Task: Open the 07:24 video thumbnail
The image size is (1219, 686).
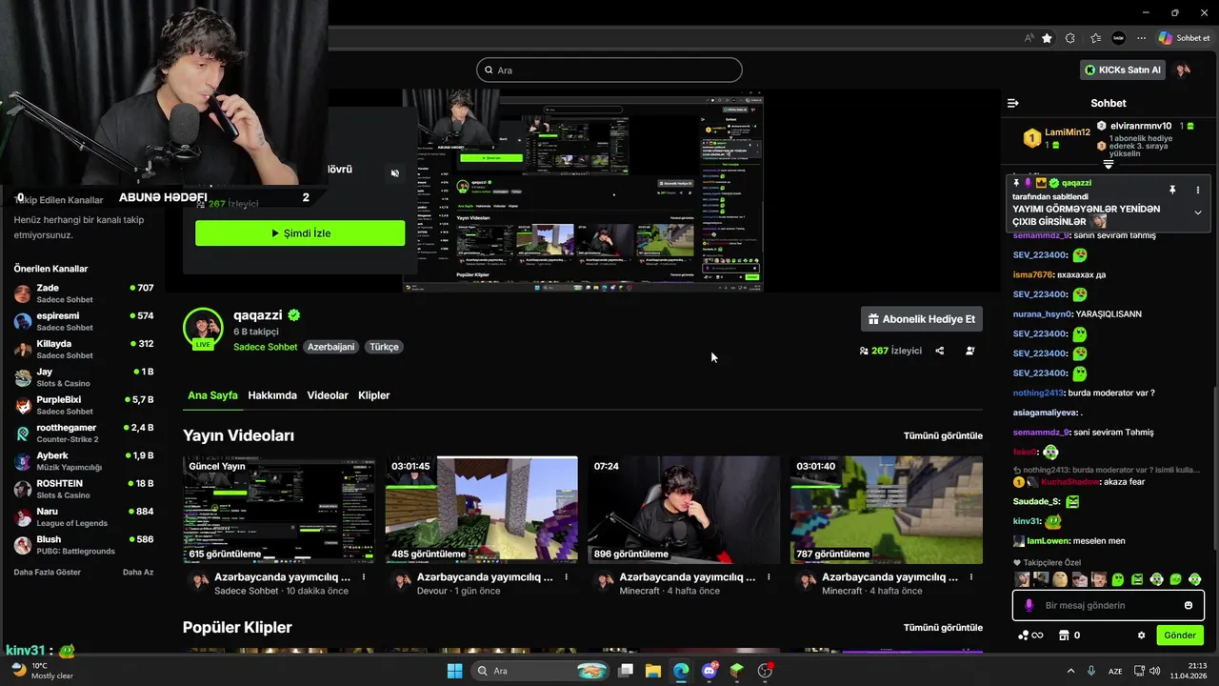Action: (x=684, y=510)
